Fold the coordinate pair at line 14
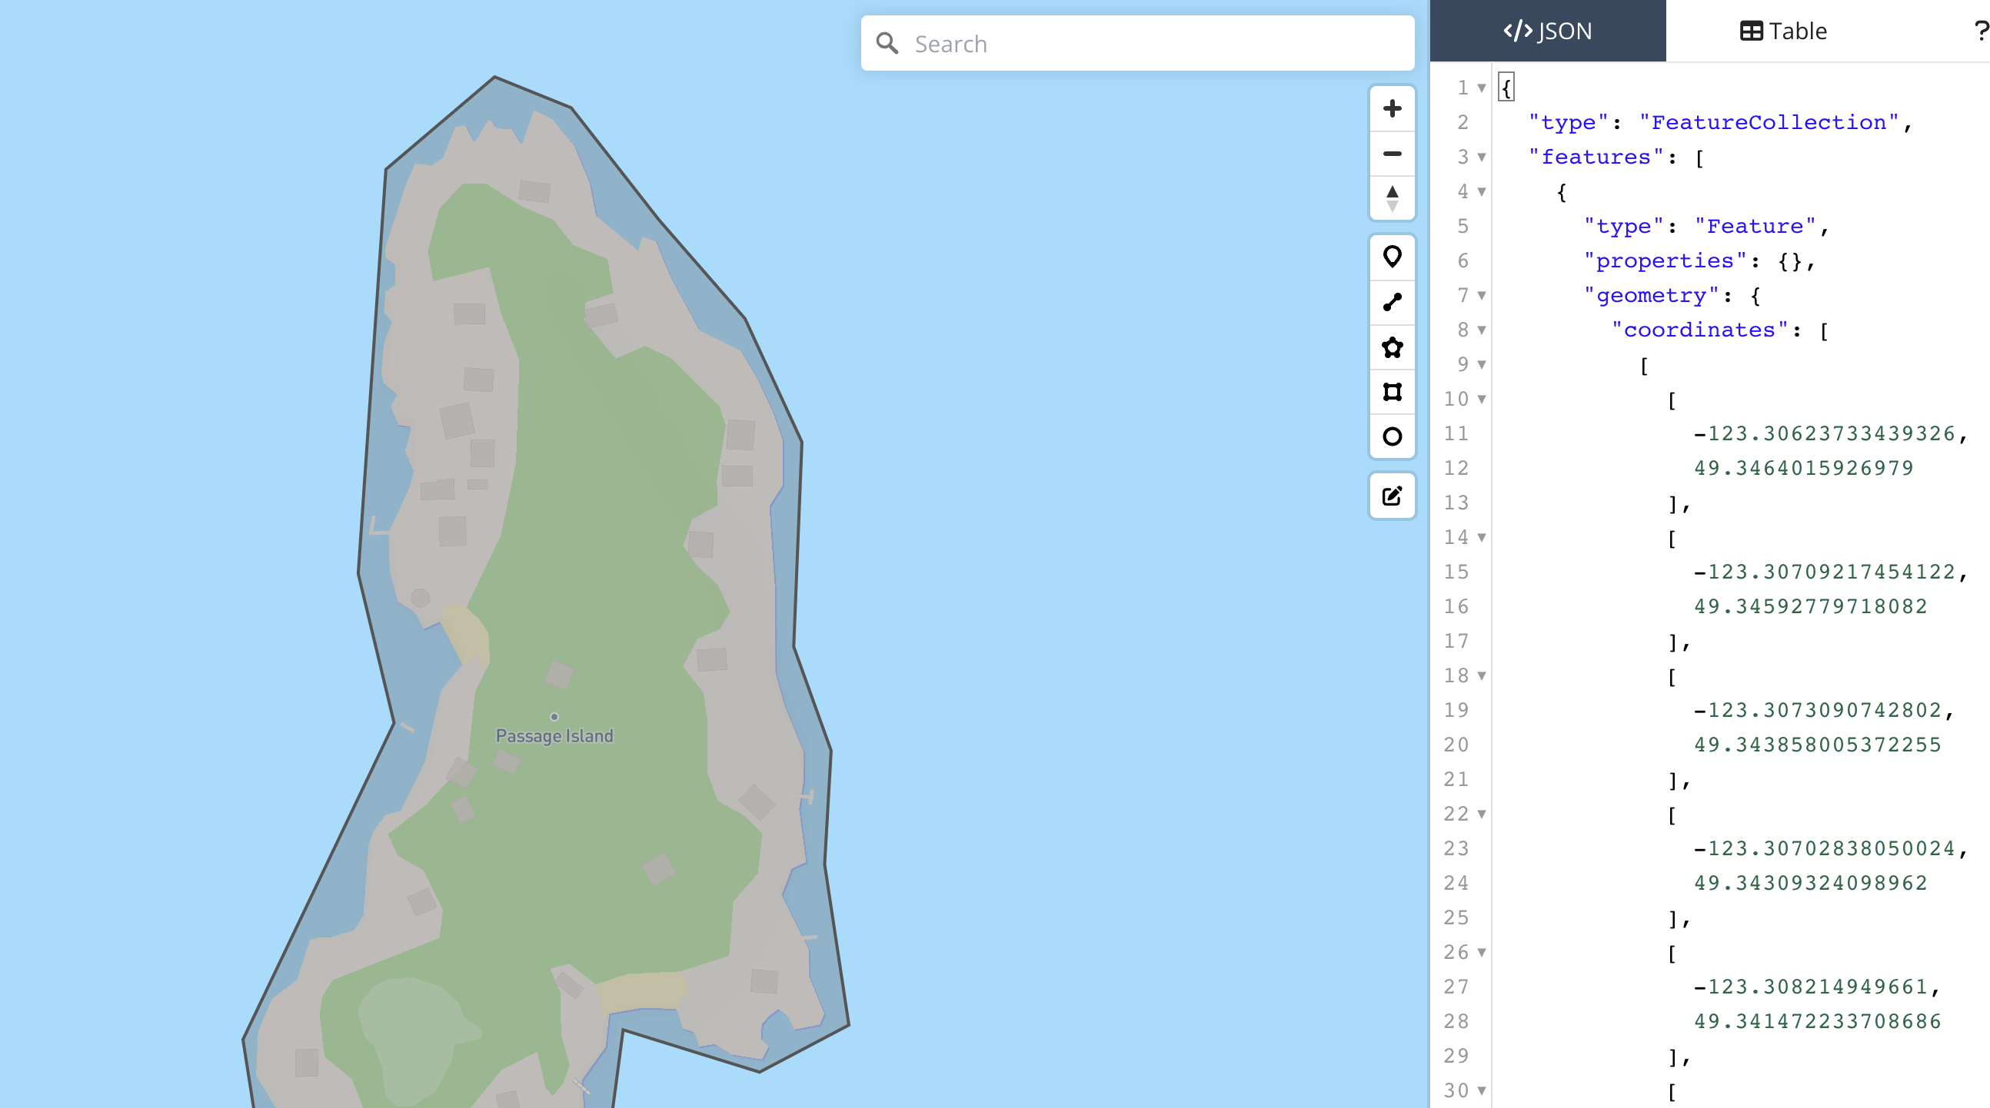The image size is (1990, 1108). tap(1481, 538)
